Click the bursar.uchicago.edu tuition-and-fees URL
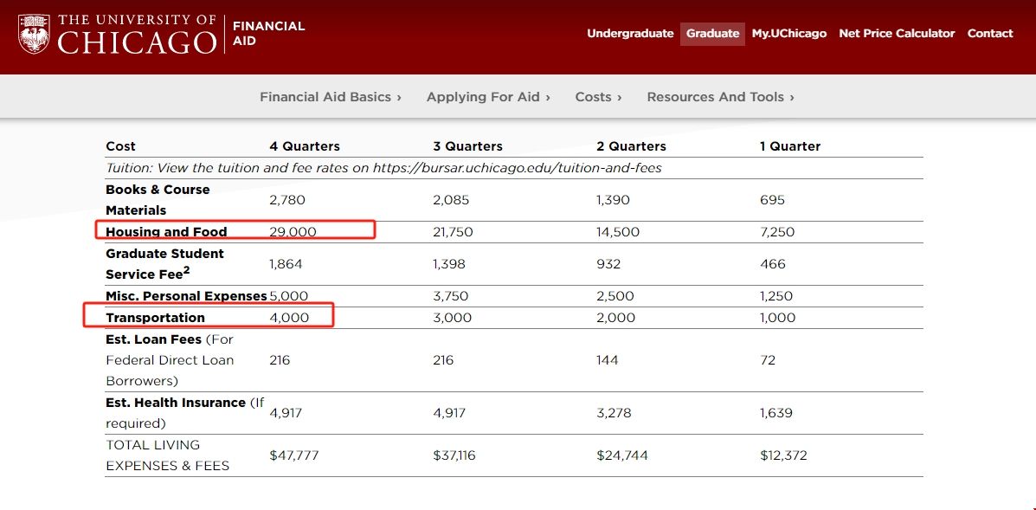Image resolution: width=1036 pixels, height=510 pixels. [x=517, y=168]
